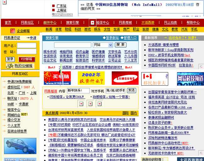Open the 虚拟社区 link
The height and width of the screenshot is (161, 204).
[14, 87]
